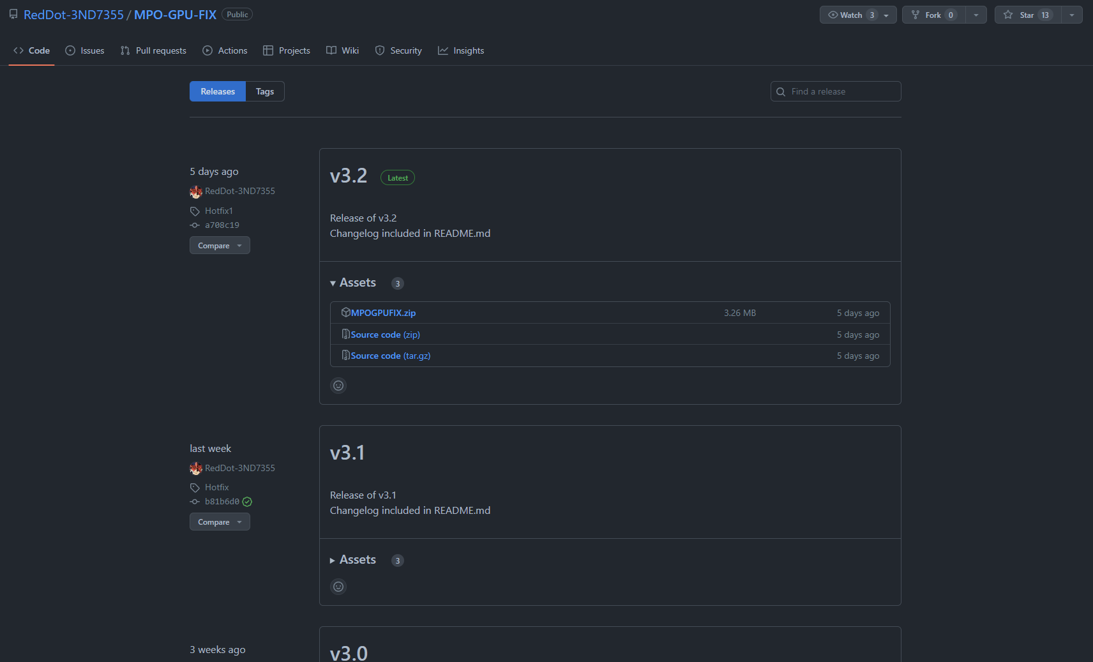Viewport: 1093px width, 662px height.
Task: Open the Wiki tab
Action: tap(343, 50)
